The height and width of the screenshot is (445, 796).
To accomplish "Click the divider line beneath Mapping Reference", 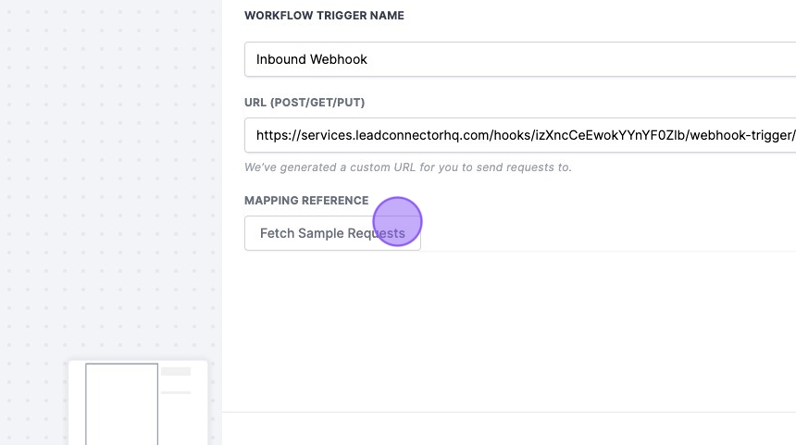I will coord(602,251).
